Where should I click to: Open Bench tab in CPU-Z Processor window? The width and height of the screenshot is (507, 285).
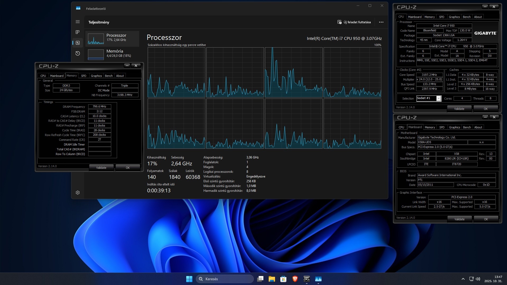(467, 17)
